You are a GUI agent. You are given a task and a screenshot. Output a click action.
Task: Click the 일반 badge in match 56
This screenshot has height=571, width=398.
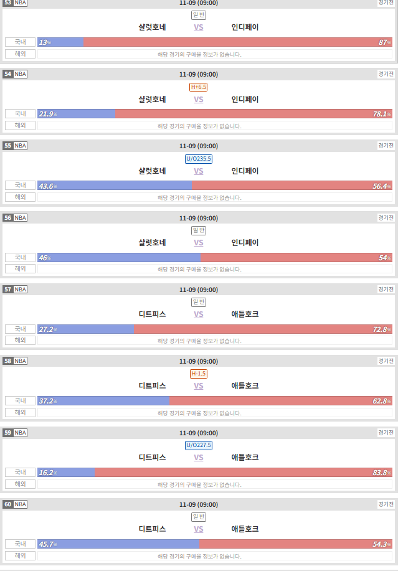point(199,230)
